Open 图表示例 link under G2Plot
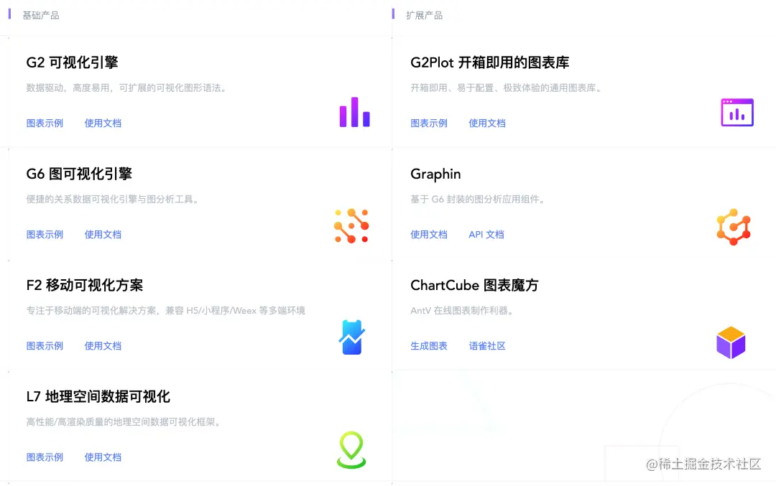Viewport: 776px width, 486px height. tap(428, 123)
